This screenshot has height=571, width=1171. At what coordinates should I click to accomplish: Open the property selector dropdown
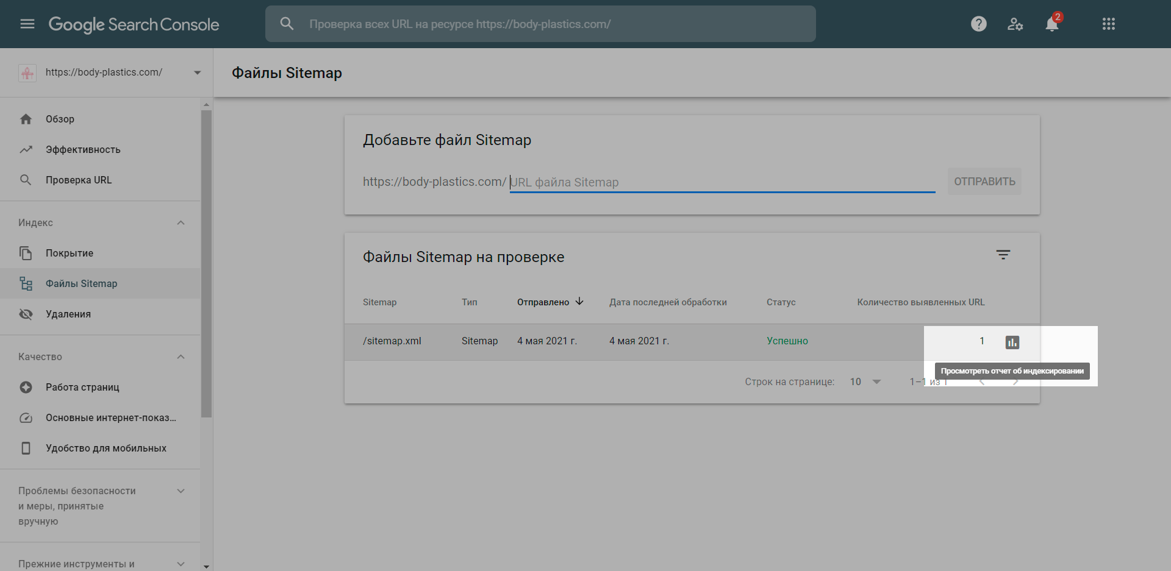pyautogui.click(x=197, y=73)
